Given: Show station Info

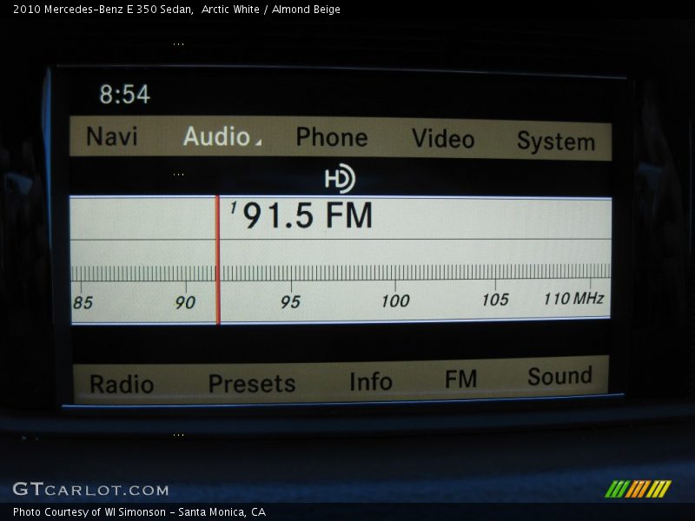Looking at the screenshot, I should (x=371, y=381).
